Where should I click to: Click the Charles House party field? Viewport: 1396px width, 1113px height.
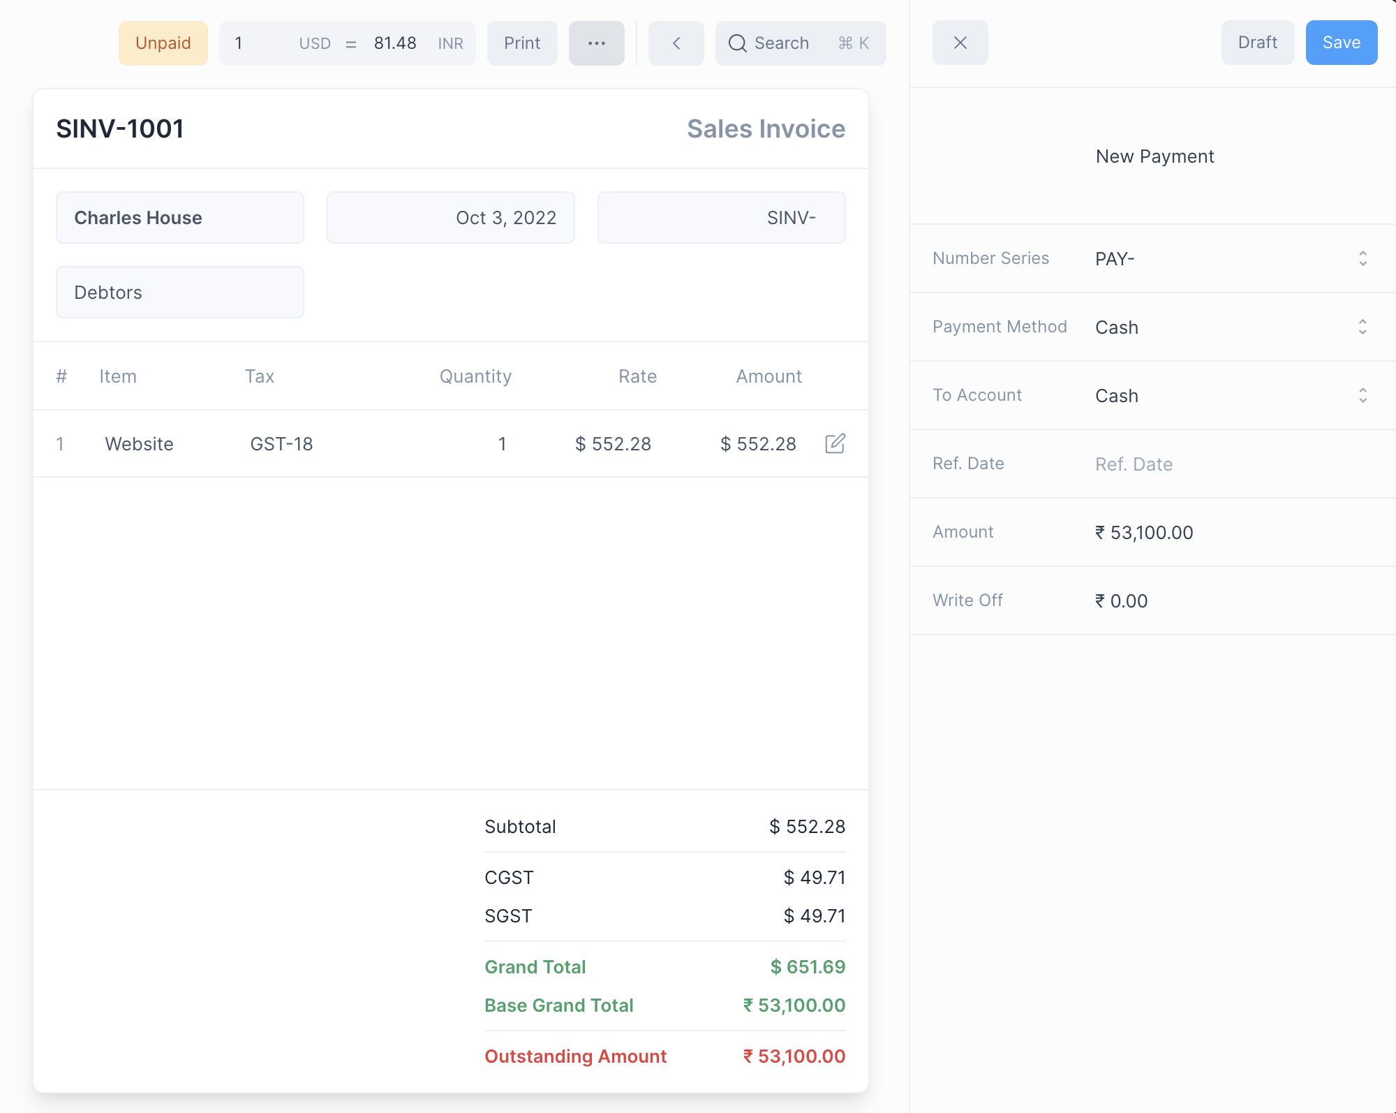click(x=179, y=218)
